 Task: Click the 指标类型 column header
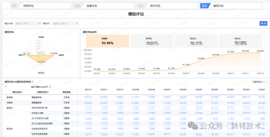(66, 92)
